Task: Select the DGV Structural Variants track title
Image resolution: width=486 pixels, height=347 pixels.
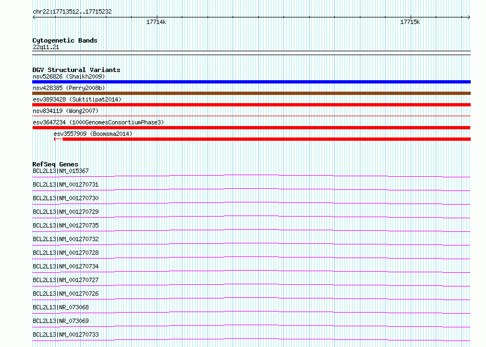Action: coord(76,70)
